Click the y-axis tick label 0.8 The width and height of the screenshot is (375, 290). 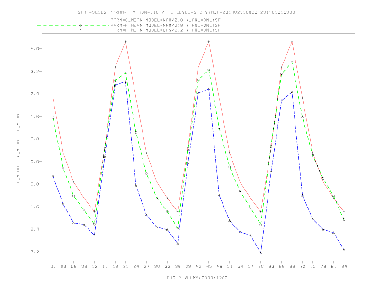[35, 139]
